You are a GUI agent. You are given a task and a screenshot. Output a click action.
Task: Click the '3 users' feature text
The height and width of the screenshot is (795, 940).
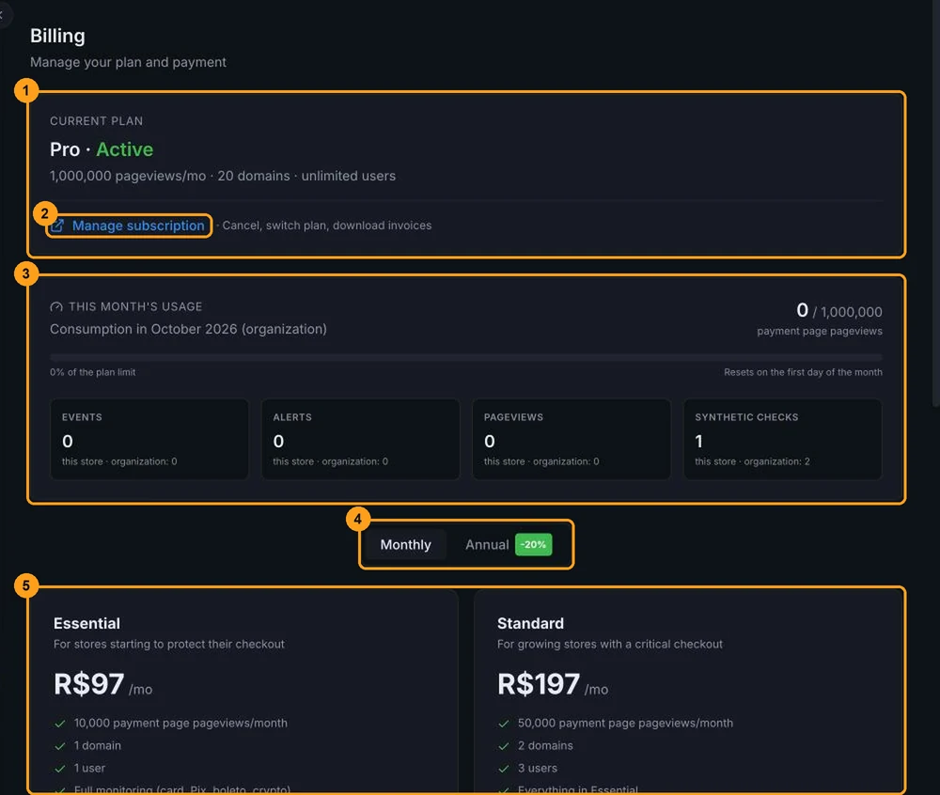click(538, 768)
